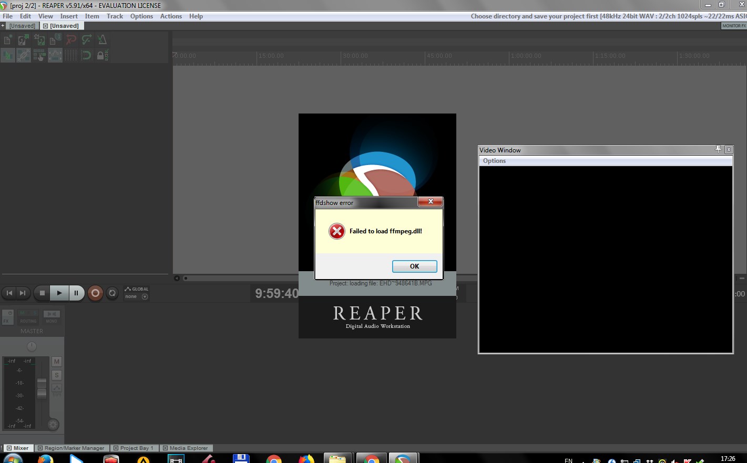Viewport: 747px width, 463px height.
Task: Open the Help menu
Action: point(196,16)
